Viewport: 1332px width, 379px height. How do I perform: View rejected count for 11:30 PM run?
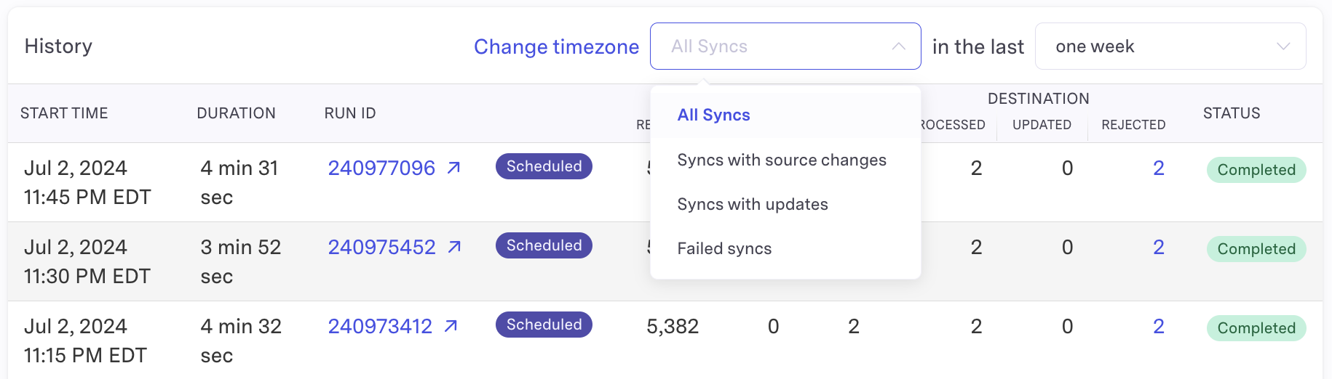1159,247
